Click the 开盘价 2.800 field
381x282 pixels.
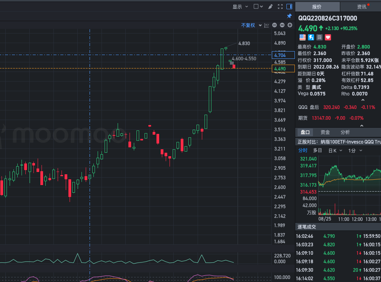(356, 47)
